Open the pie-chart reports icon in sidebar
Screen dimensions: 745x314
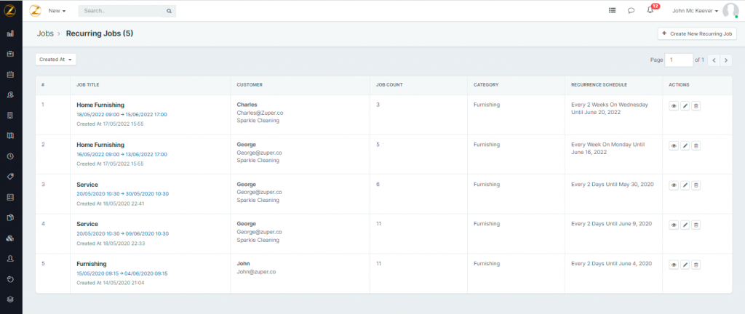click(10, 279)
